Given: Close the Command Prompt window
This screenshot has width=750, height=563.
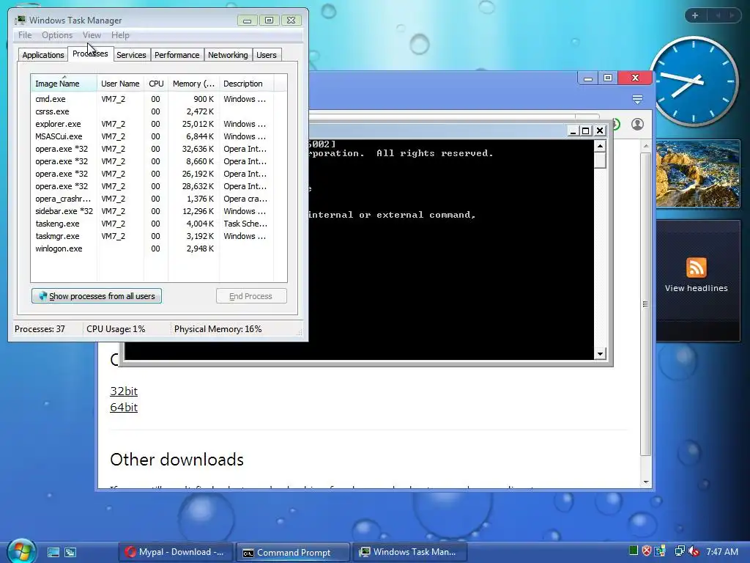Looking at the screenshot, I should 600,130.
